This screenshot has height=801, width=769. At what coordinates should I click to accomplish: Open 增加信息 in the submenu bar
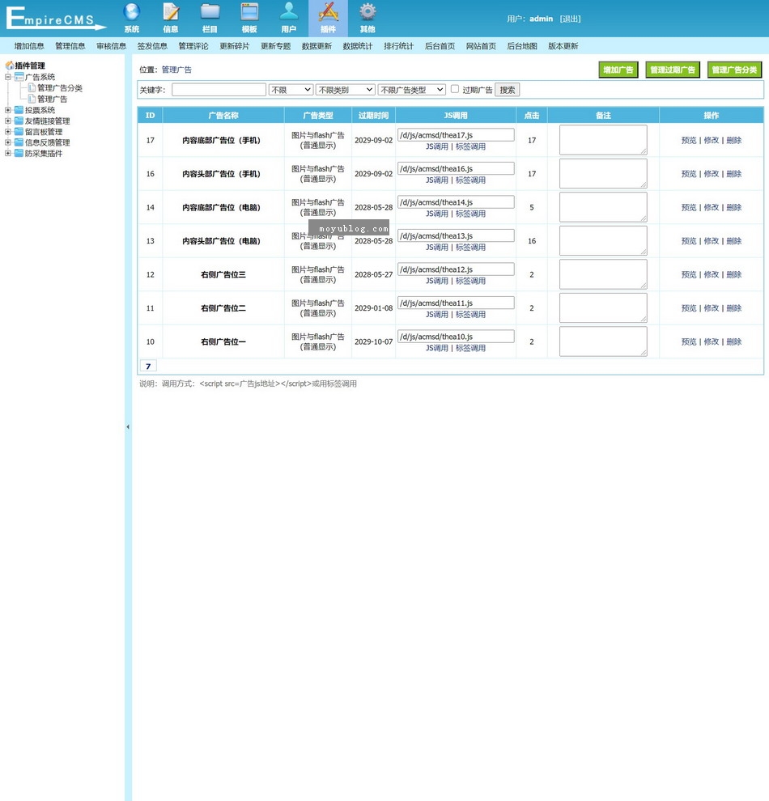29,46
